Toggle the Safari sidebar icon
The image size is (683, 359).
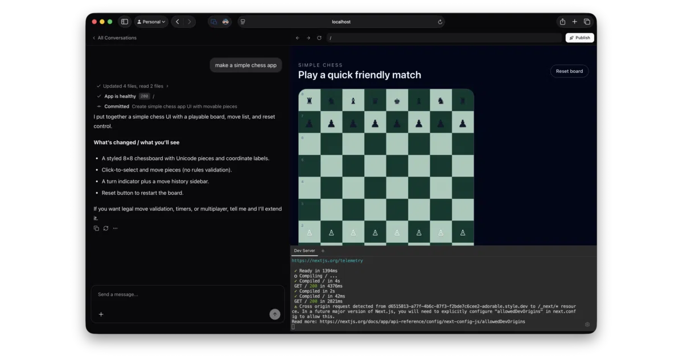tap(125, 22)
